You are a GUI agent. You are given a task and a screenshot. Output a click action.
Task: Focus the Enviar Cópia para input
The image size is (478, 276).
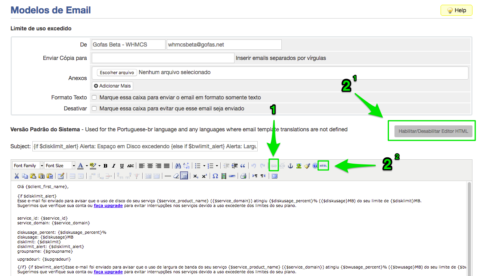tap(163, 58)
